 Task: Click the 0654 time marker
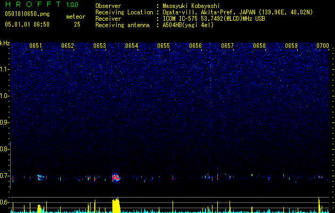point(132,46)
